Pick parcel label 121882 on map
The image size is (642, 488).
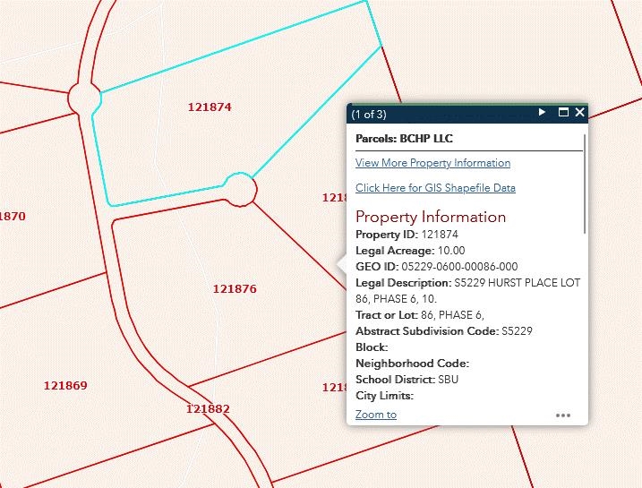[208, 408]
